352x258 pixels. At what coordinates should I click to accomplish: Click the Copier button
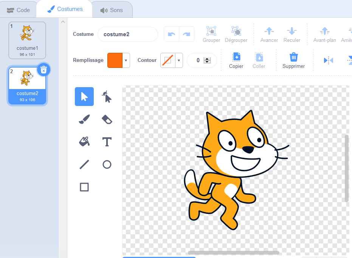point(236,60)
